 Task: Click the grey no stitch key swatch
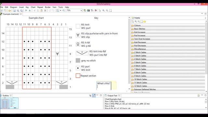coord(78,60)
